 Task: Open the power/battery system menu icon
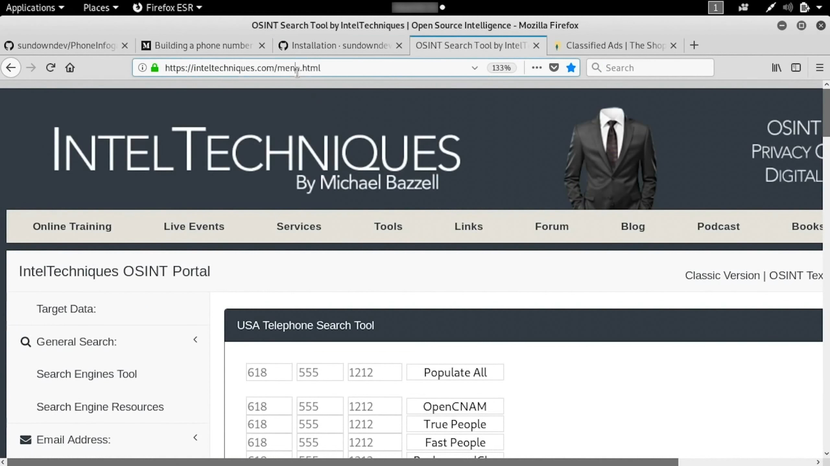pos(805,7)
